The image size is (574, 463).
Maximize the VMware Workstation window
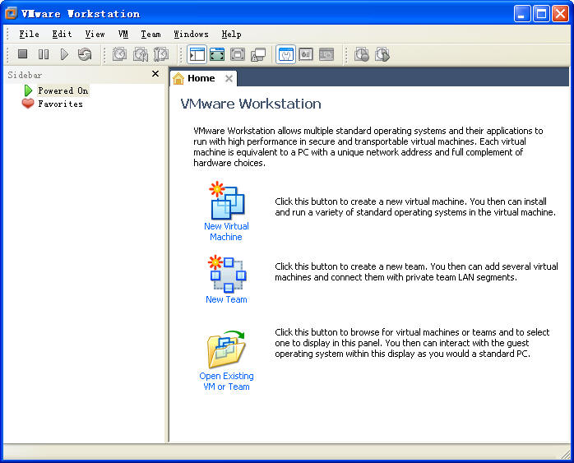point(541,14)
